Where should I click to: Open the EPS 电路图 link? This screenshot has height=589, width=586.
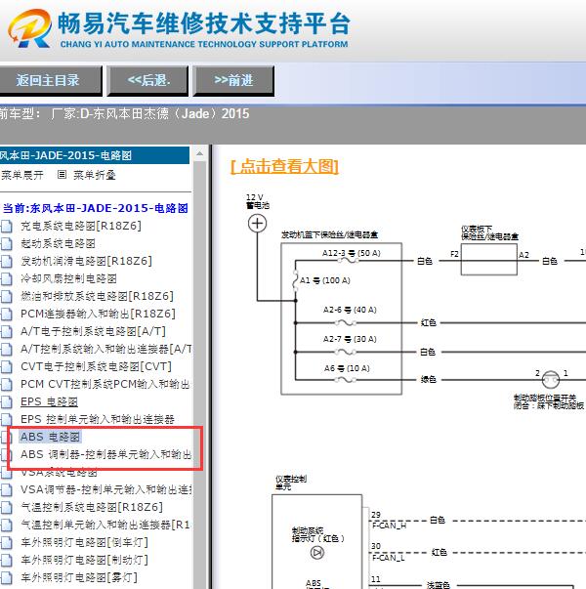click(x=49, y=401)
